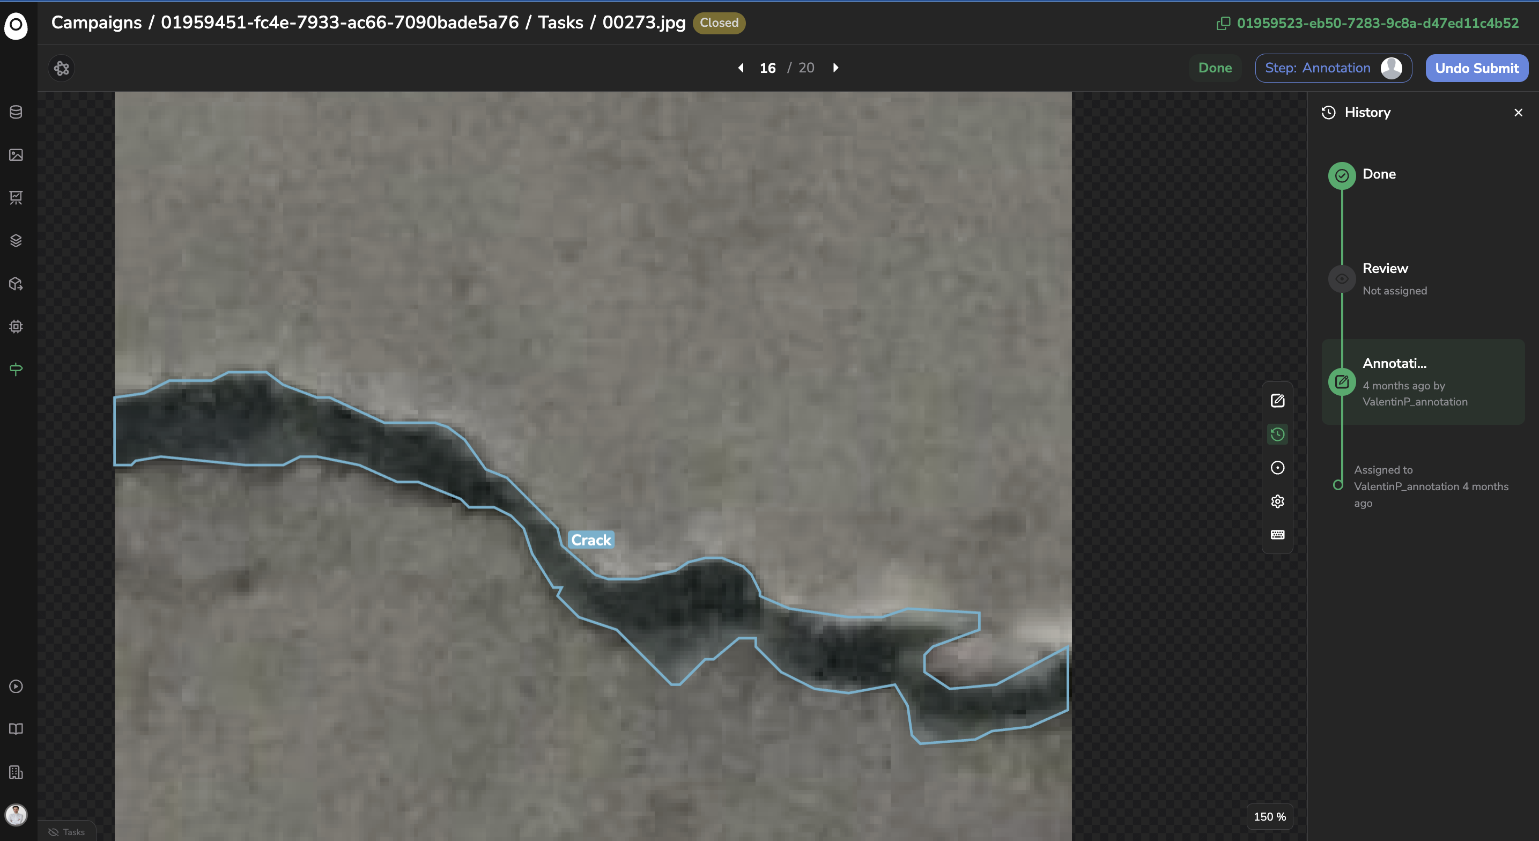The width and height of the screenshot is (1539, 841).
Task: Click the History panel title
Action: click(x=1367, y=113)
